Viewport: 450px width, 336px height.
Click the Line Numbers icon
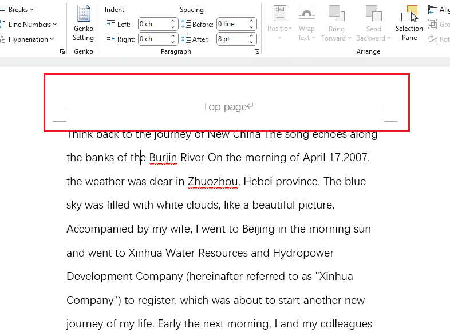click(3, 25)
